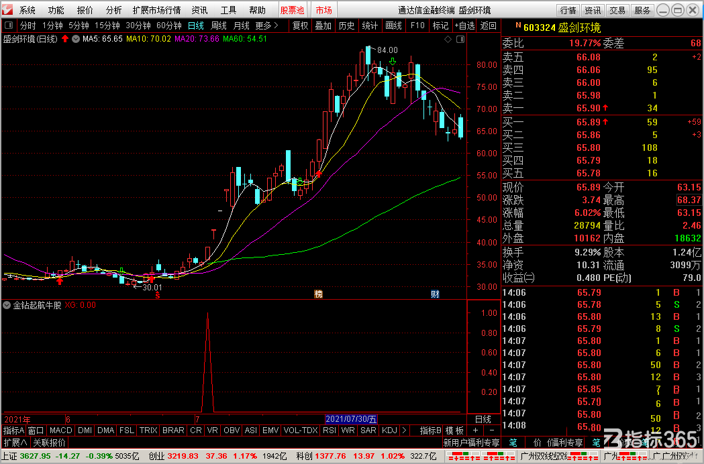704x464 pixels.
Task: Select the VOL-TDX indicator tab
Action: pyautogui.click(x=301, y=430)
